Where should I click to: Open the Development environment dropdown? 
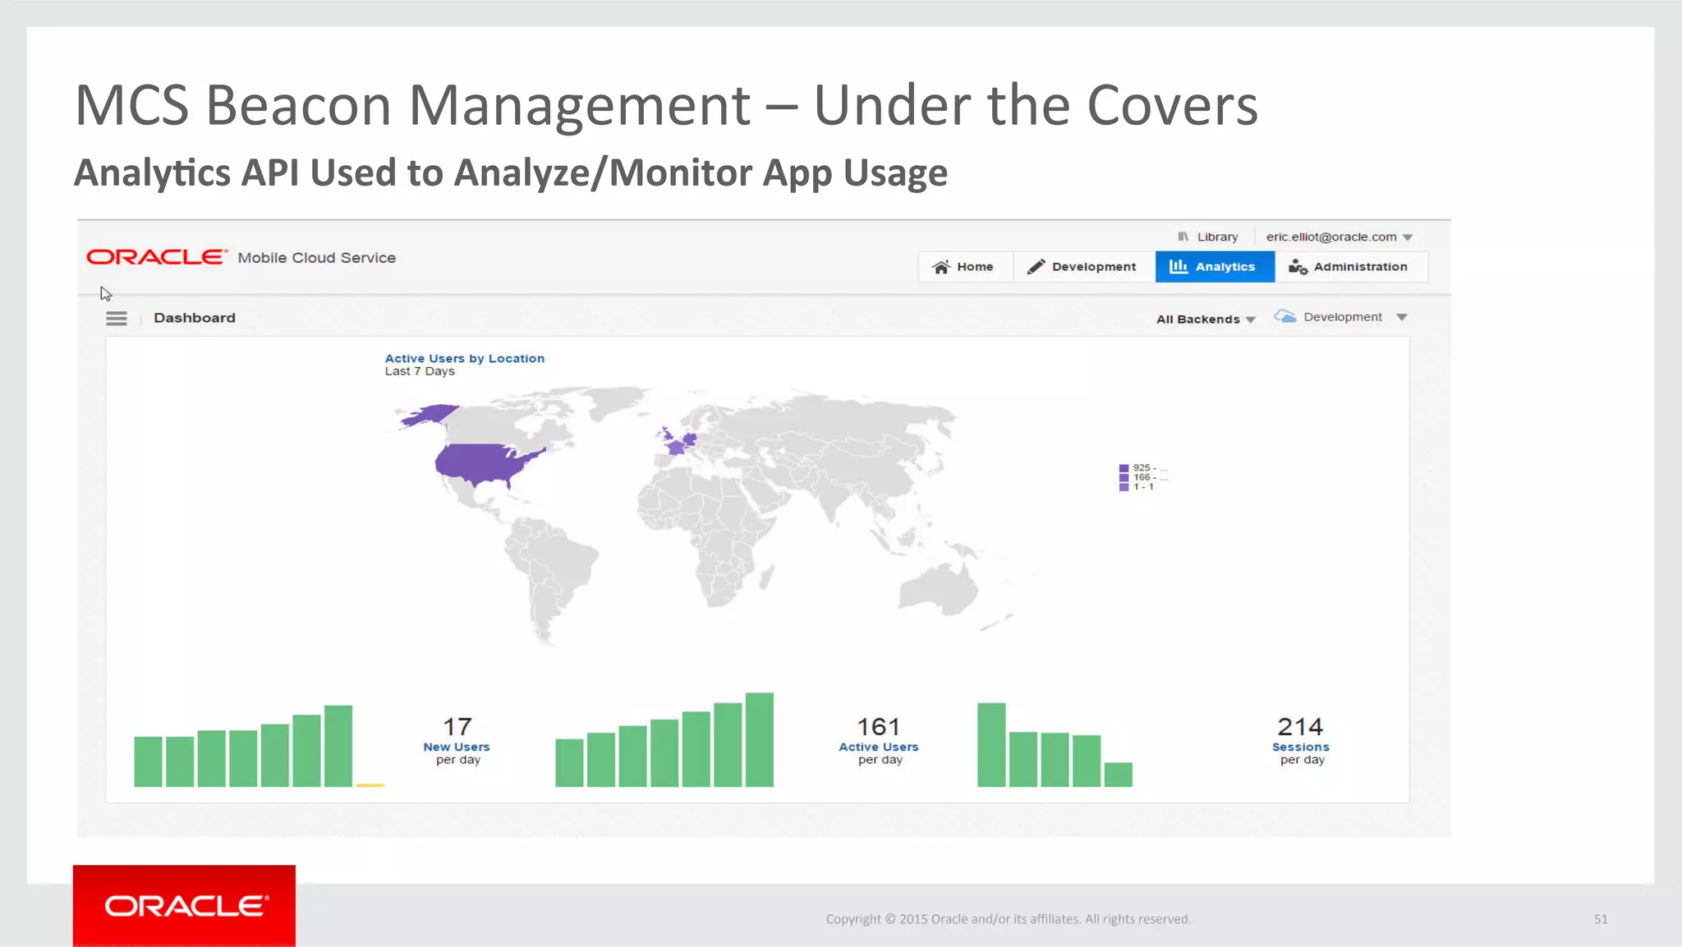coord(1355,317)
